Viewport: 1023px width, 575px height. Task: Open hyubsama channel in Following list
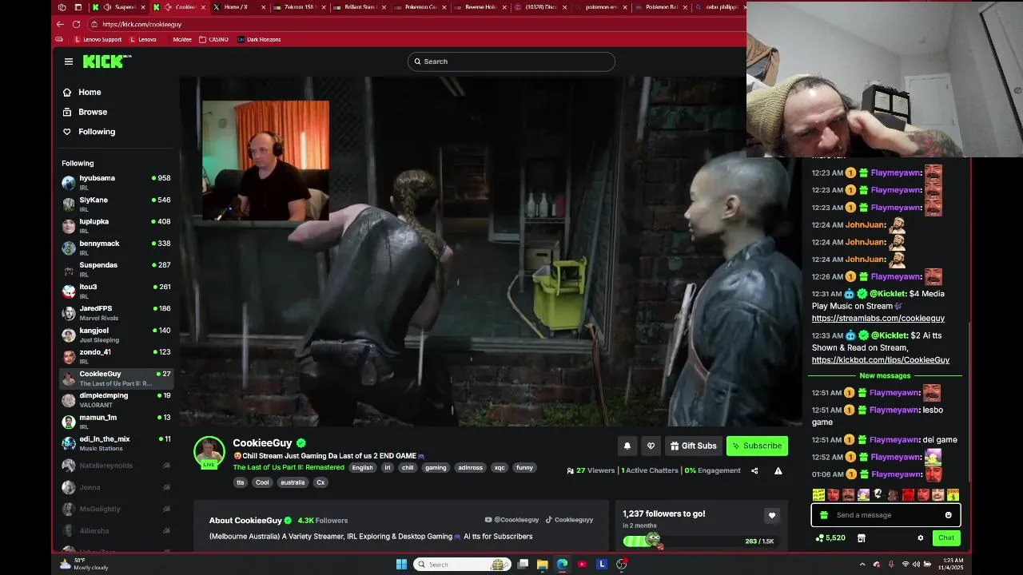coord(117,182)
